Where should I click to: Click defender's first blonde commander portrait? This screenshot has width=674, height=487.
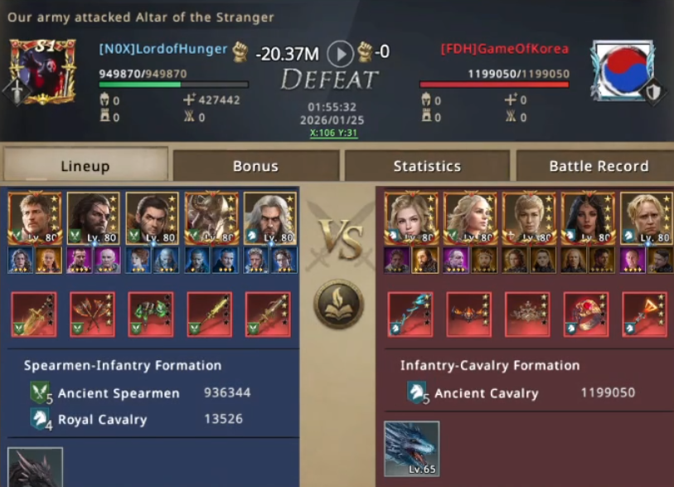click(411, 218)
